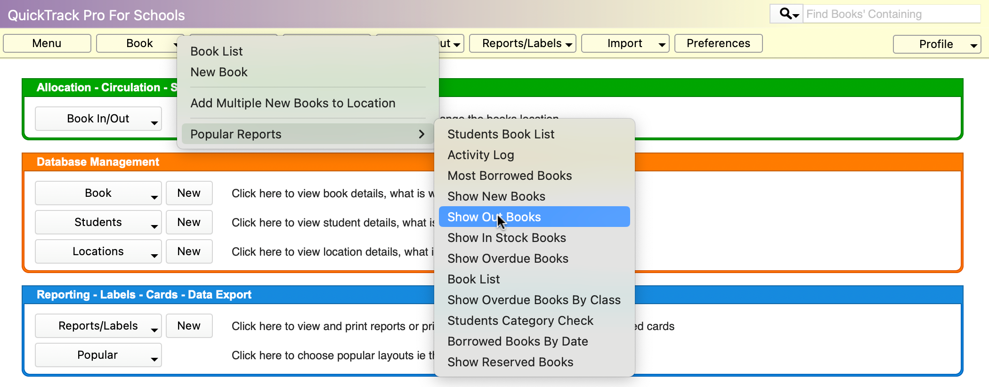This screenshot has height=387, width=989.
Task: Select Most Borrowed Books report
Action: [510, 176]
